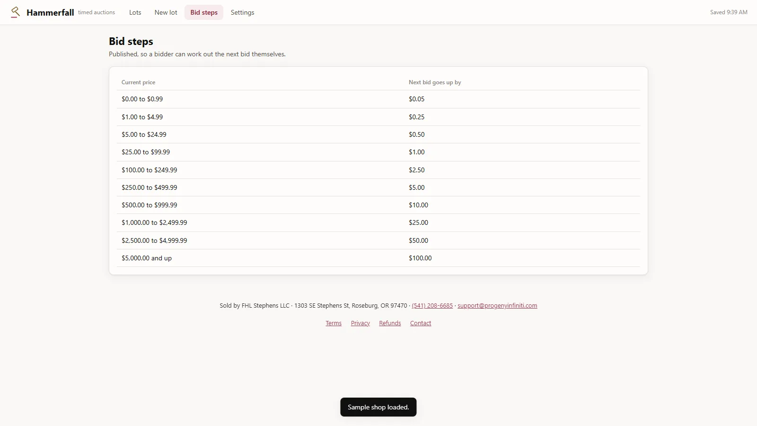Viewport: 757px width, 426px height.
Task: Click the Hammerfall brand name
Action: (50, 12)
